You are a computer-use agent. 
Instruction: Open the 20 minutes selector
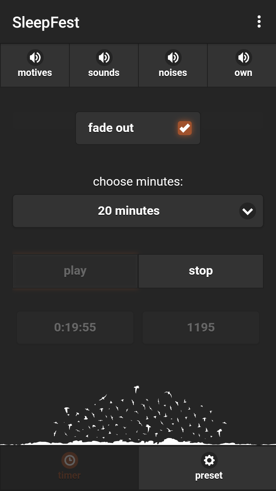129,211
